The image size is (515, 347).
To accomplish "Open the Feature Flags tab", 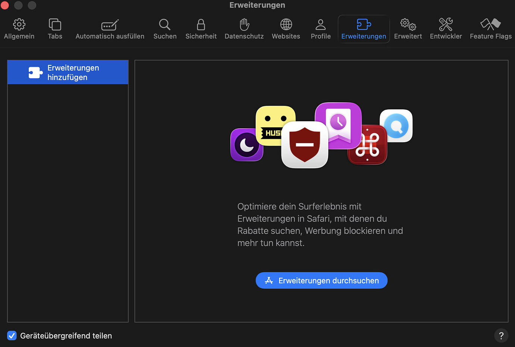I will point(491,29).
